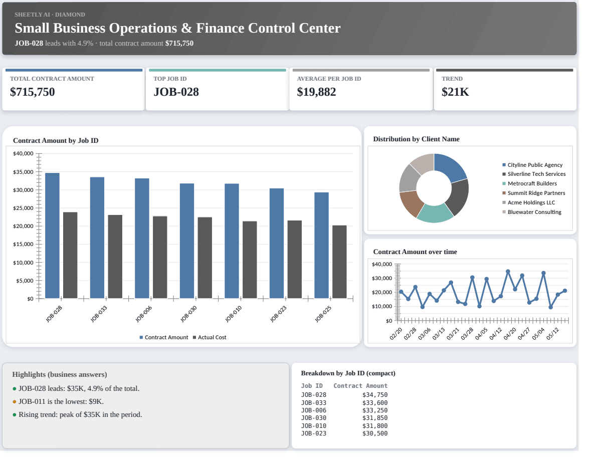Click the gray Actual Cost bar for JOB-028

coord(70,256)
